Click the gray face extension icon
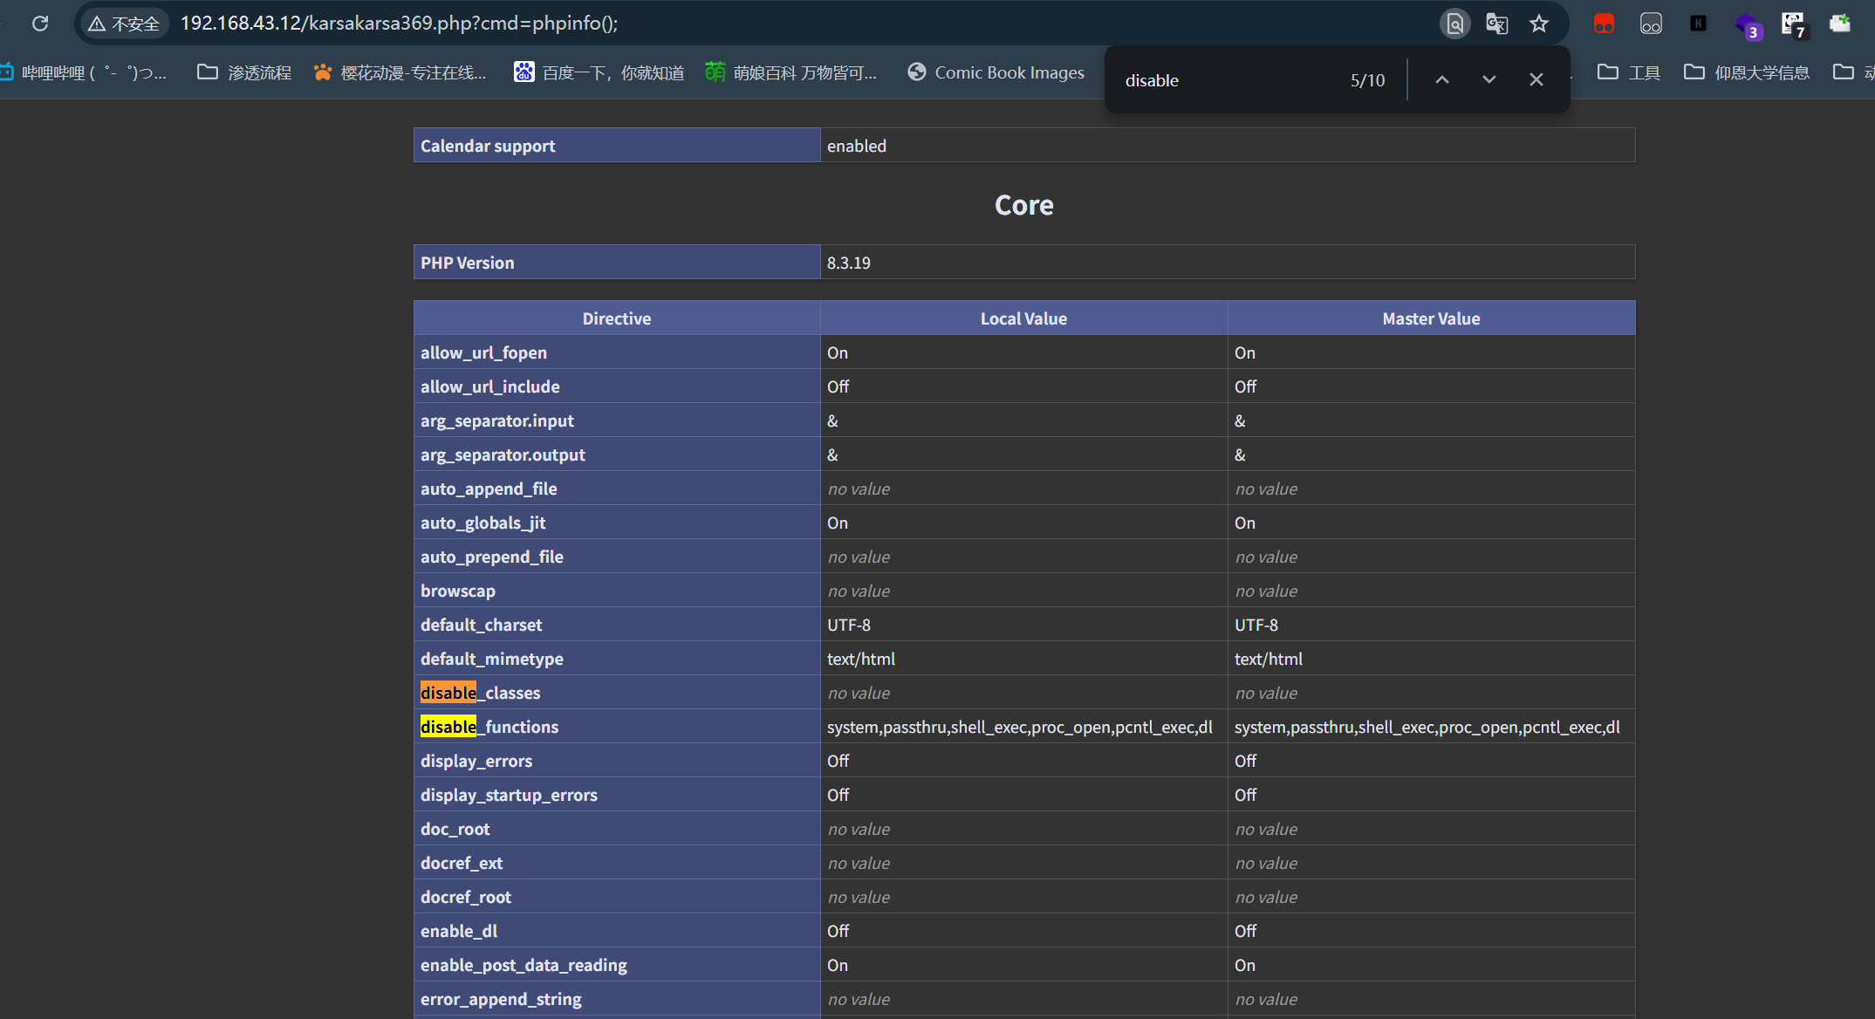 click(x=1651, y=24)
